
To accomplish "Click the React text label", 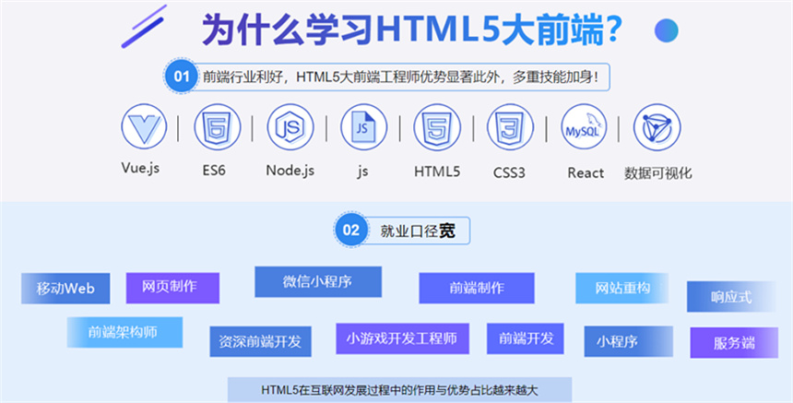I will pos(586,173).
